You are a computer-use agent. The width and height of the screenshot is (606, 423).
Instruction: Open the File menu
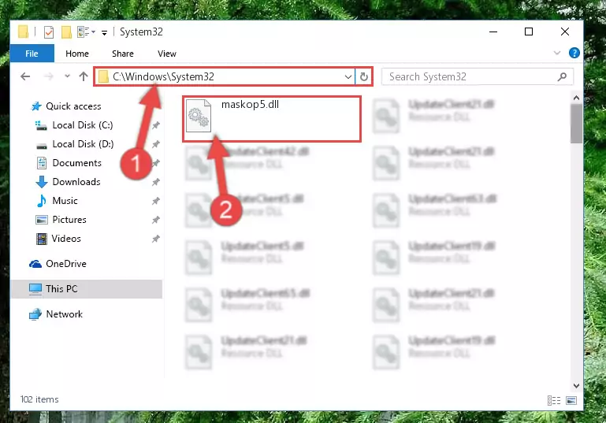[32, 54]
